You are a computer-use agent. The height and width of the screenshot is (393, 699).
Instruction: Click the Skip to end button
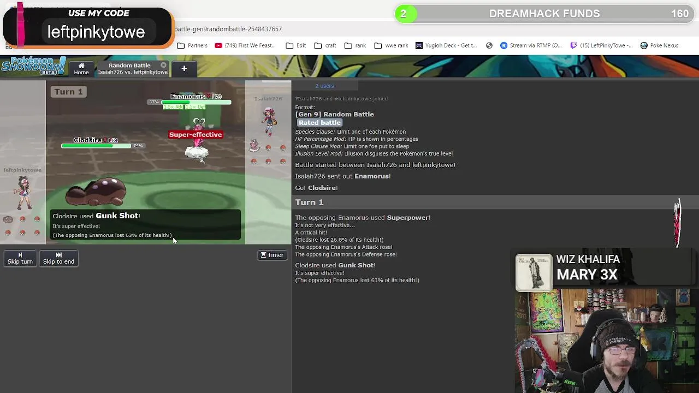pyautogui.click(x=58, y=258)
